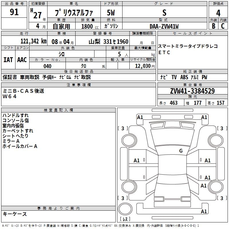Click the note ミニB-CAS後送
The image size is (229, 229).
click(x=23, y=91)
